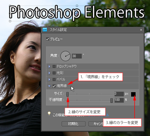The width and height of the screenshot is (150, 136).
Task: Expand the ベベル section arrow
Action: tap(49, 80)
